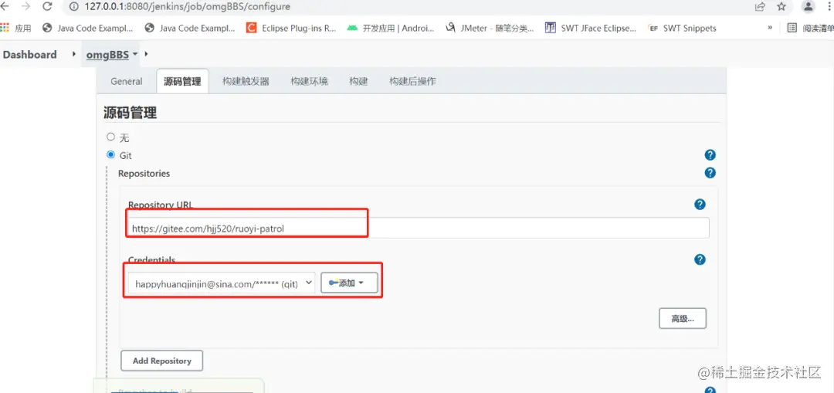Show more bookmarks with the chevron
This screenshot has width=834, height=393.
[x=770, y=28]
